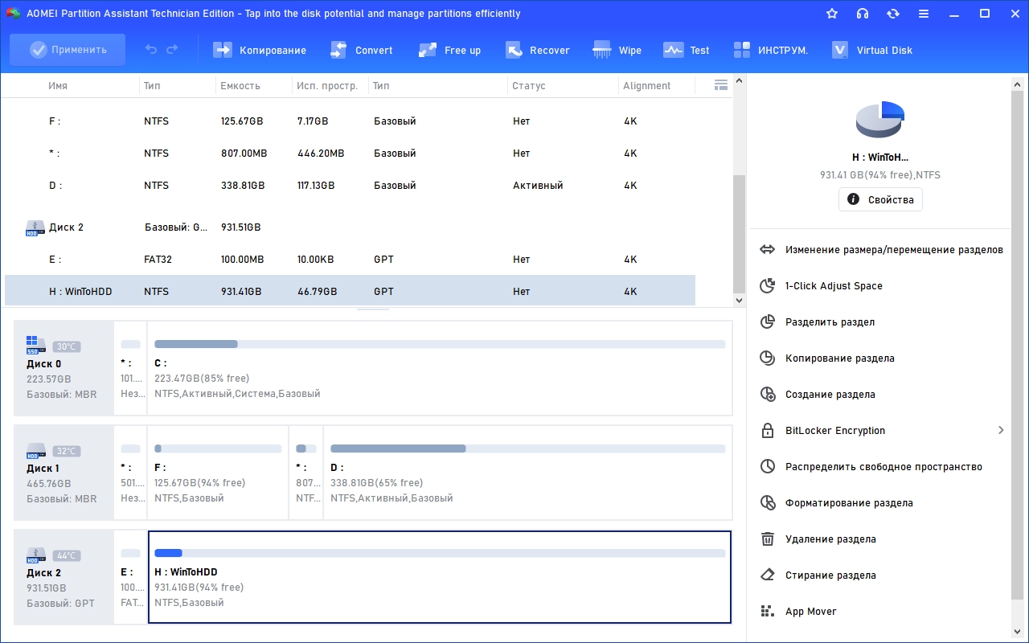Screen dimensions: 1029x643
Task: Click the favorites star icon in title bar
Action: click(x=832, y=14)
